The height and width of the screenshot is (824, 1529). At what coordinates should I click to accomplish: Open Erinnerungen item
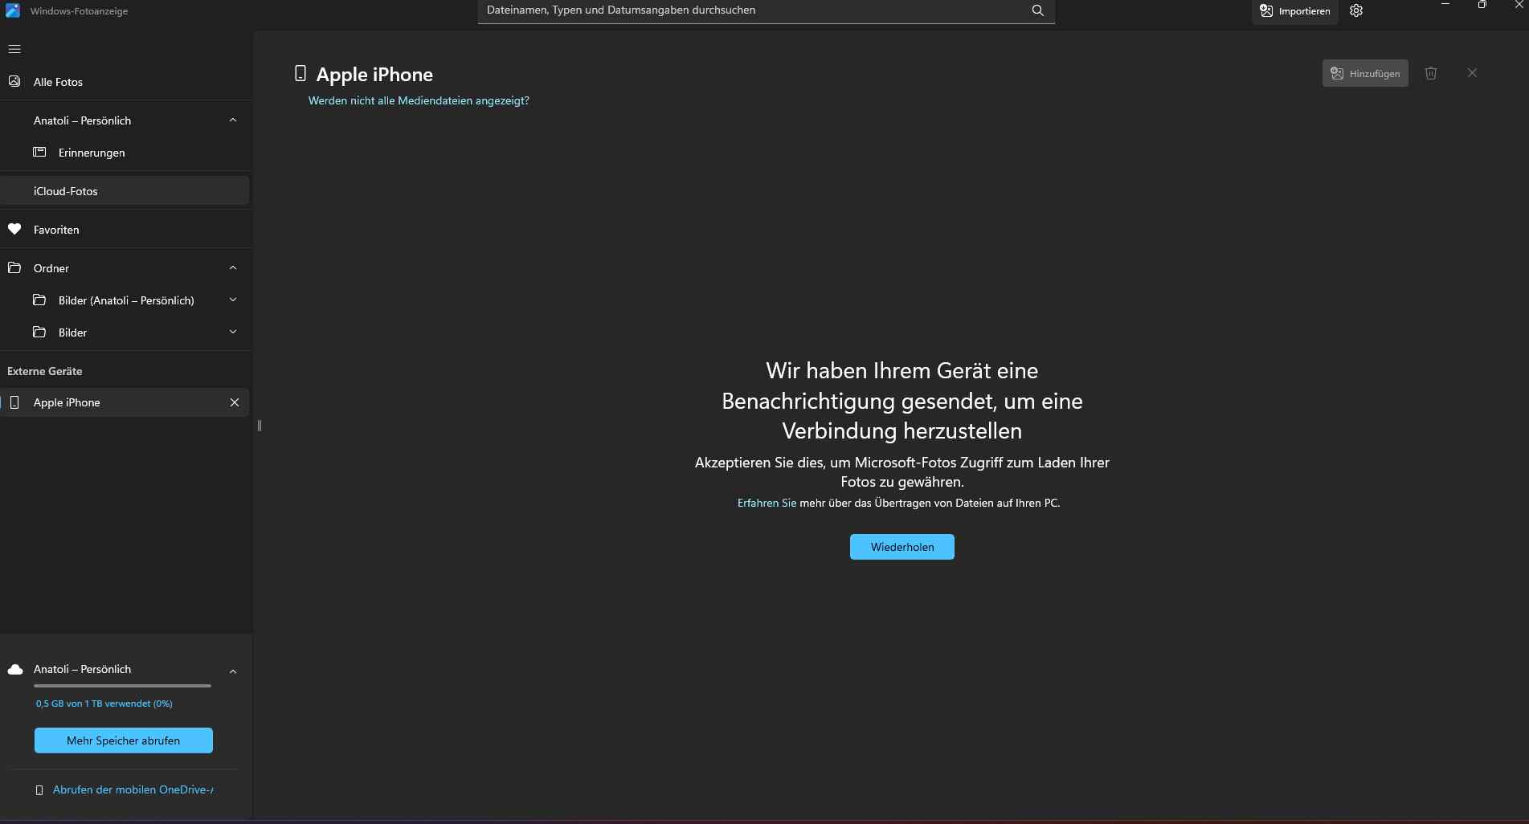coord(125,153)
